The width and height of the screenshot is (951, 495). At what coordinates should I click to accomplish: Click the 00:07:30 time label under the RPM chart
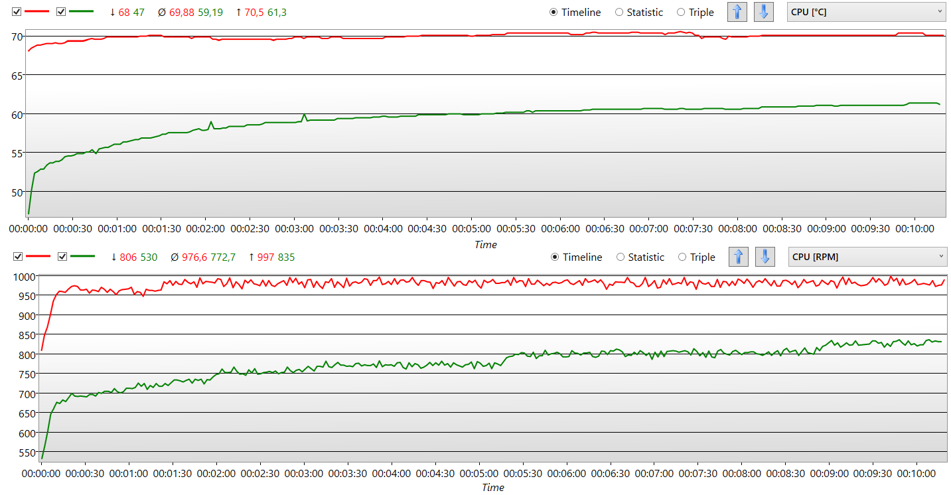(x=697, y=474)
